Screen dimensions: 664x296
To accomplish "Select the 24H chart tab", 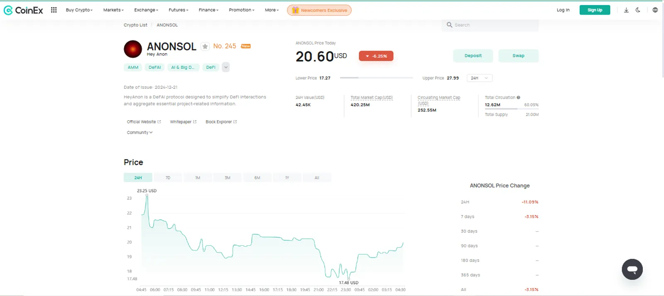I will pos(138,178).
